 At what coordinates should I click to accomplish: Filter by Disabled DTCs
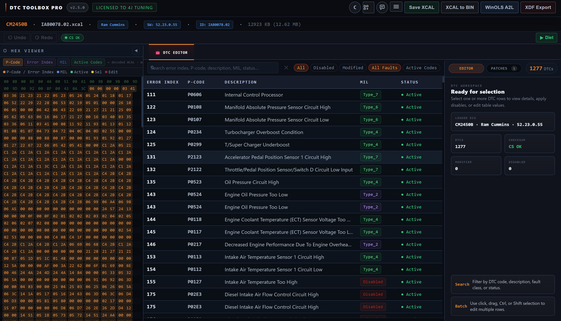point(324,68)
